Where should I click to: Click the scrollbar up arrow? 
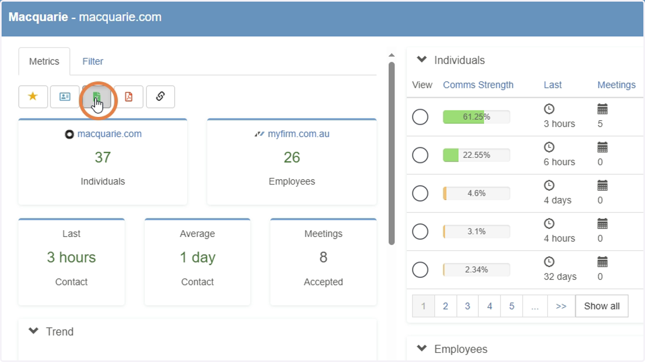392,55
